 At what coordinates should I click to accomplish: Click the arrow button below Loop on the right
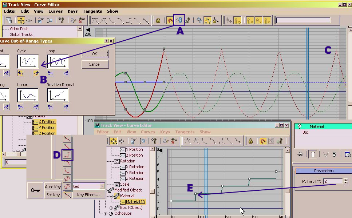point(66,73)
